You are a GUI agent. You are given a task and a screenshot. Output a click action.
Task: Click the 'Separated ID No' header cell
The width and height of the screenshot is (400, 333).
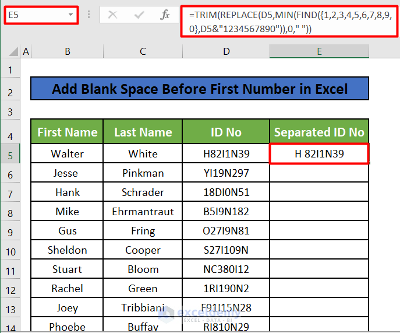tap(319, 132)
